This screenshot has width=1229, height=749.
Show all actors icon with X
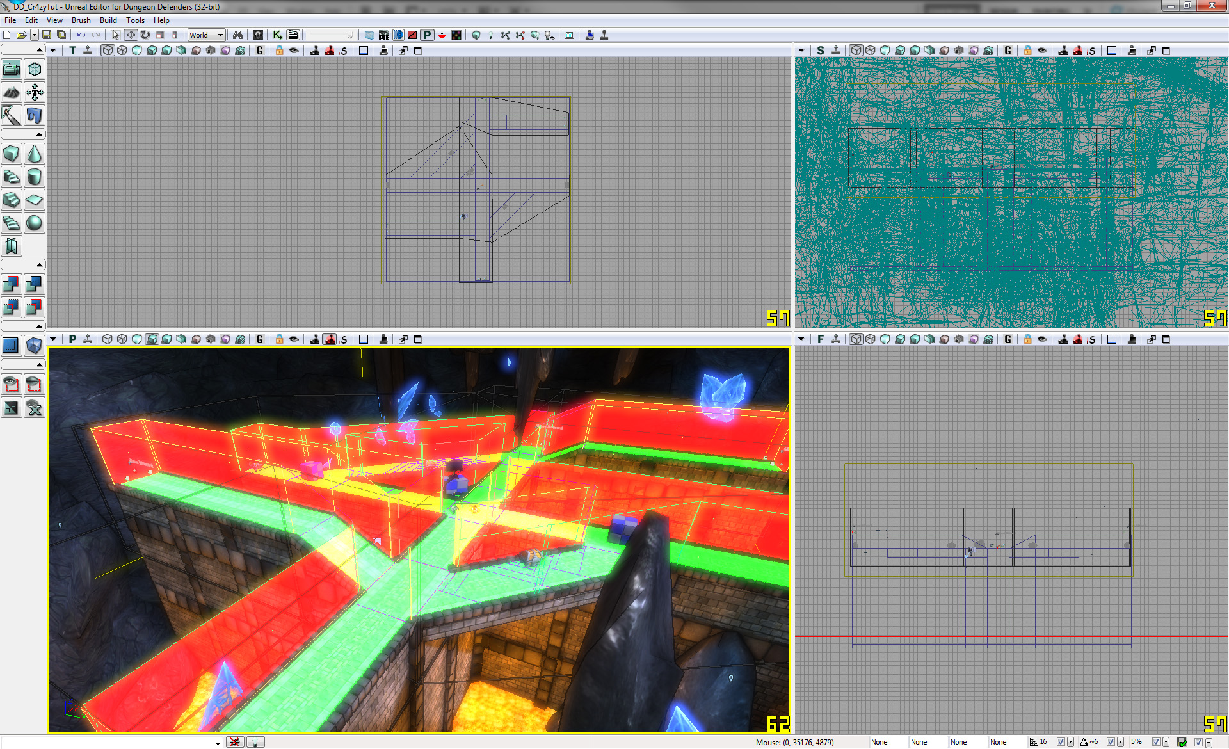pos(35,407)
